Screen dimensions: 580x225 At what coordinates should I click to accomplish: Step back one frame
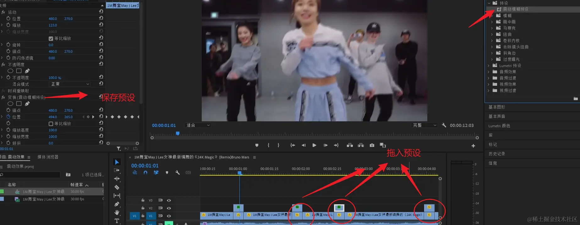[304, 145]
